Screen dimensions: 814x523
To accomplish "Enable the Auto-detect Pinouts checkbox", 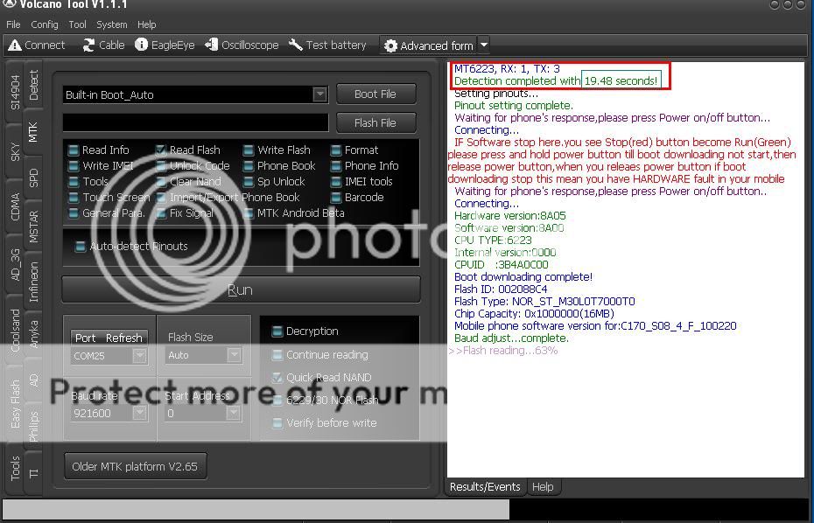I will point(81,247).
